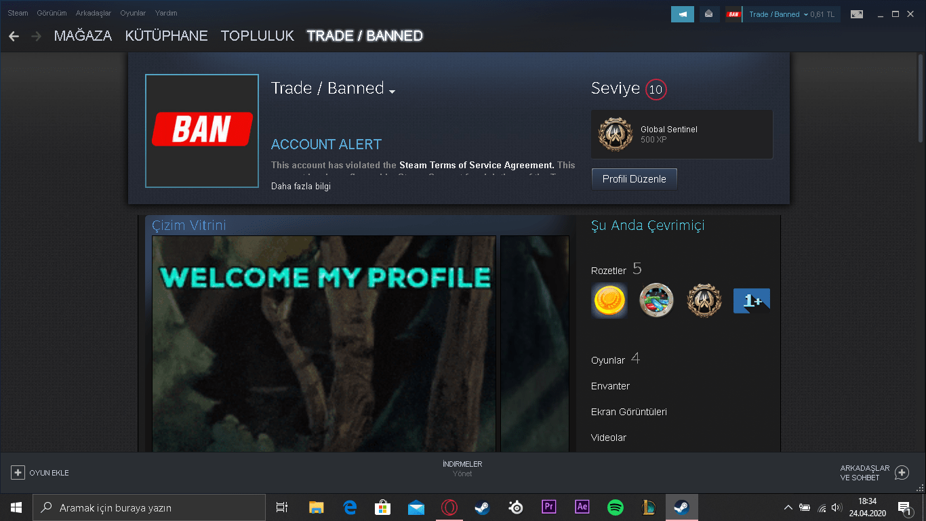This screenshot has height=521, width=926.
Task: Enter Big Picture mode
Action: point(857,14)
